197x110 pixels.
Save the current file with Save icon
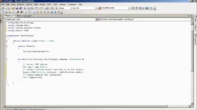tap(17, 8)
